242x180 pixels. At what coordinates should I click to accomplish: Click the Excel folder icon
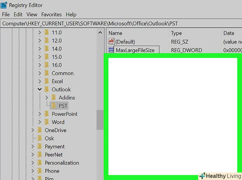point(47,81)
